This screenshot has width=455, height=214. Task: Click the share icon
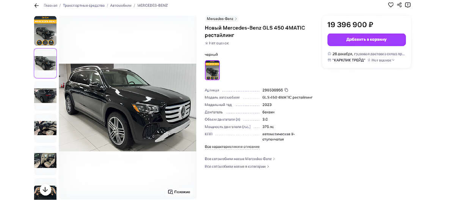[399, 5]
